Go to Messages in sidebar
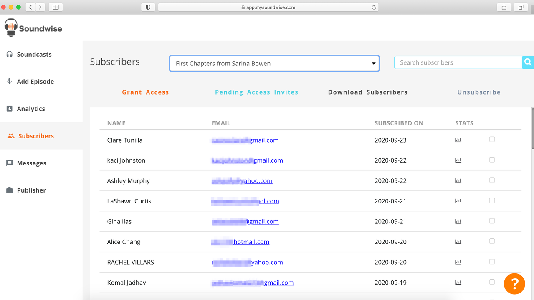Image resolution: width=534 pixels, height=300 pixels. click(31, 163)
